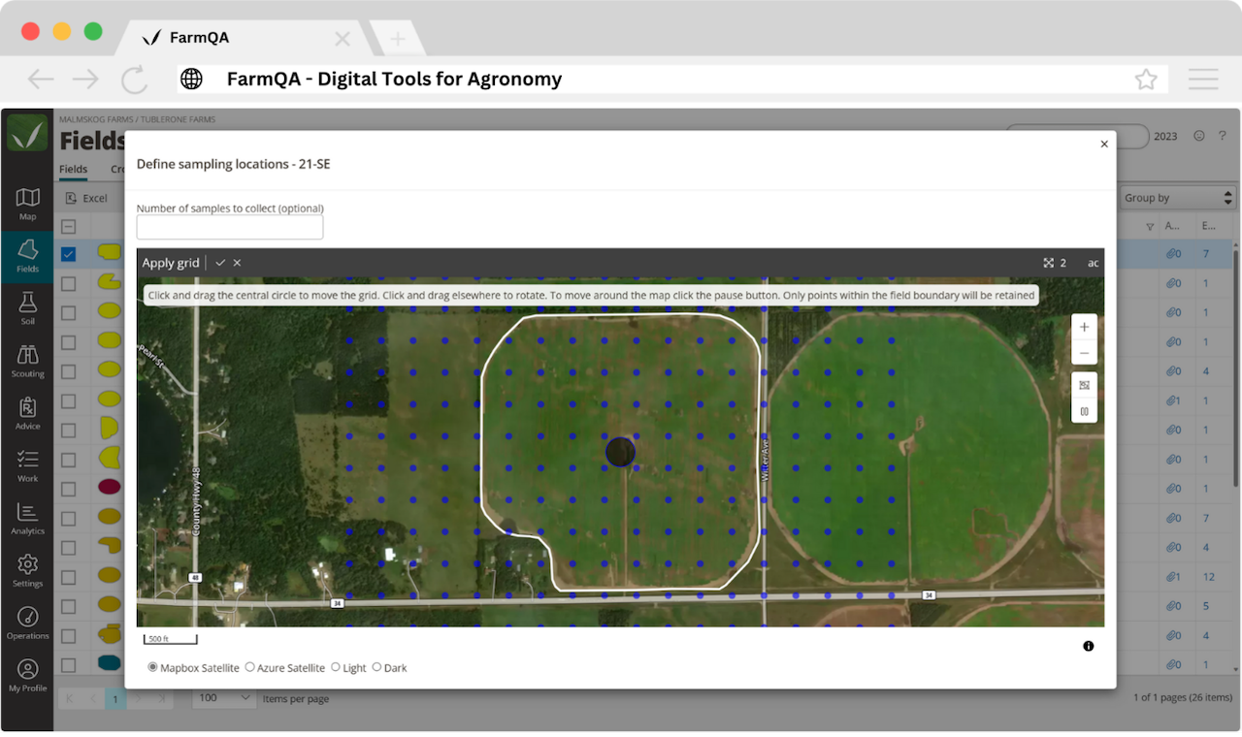Select the FarmQA browser tab
Image resolution: width=1242 pixels, height=737 pixels.
pyautogui.click(x=199, y=38)
